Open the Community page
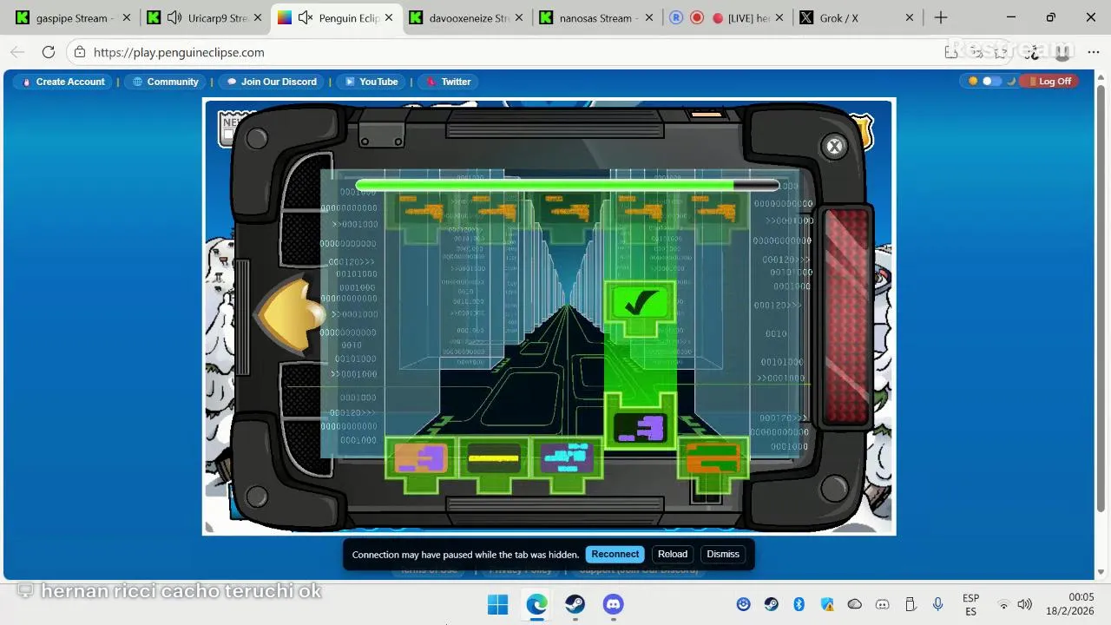 [x=165, y=82]
